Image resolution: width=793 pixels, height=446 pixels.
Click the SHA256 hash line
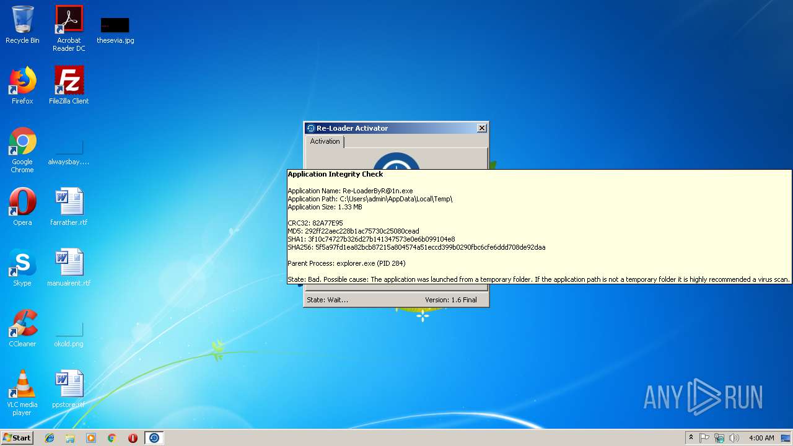[416, 247]
